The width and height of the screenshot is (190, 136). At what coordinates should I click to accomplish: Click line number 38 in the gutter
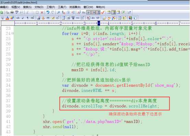point(8,106)
